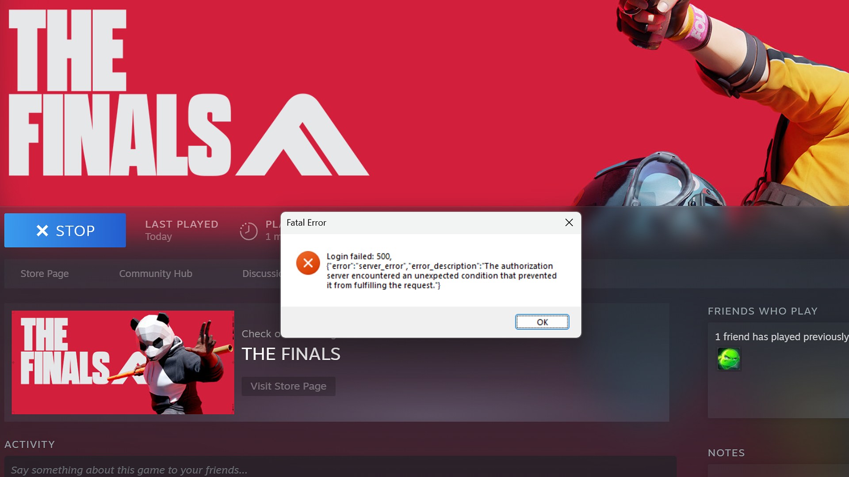
Task: Open the Store Page tab
Action: click(44, 273)
